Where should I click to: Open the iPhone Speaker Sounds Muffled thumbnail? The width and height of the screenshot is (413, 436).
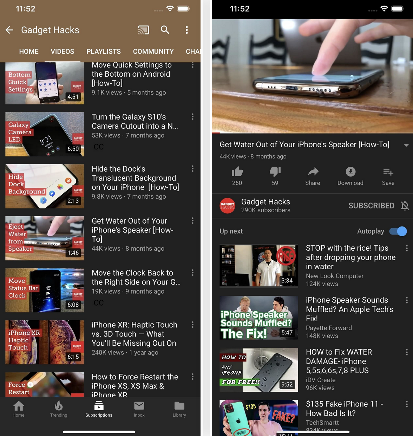pyautogui.click(x=259, y=318)
